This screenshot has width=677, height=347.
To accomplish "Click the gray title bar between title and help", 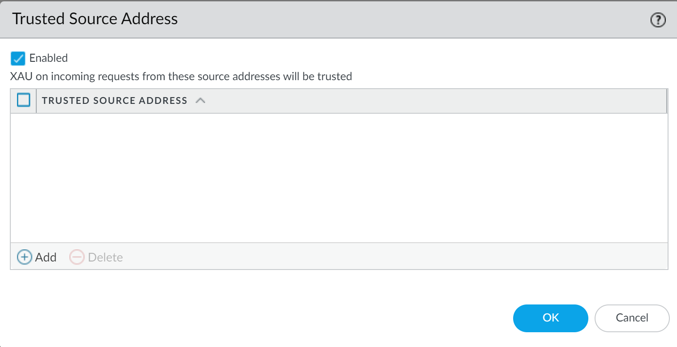I will pos(403,19).
